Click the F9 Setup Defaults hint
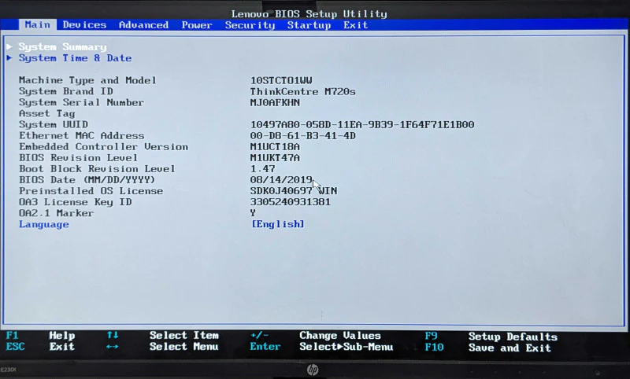Image resolution: width=630 pixels, height=379 pixels. coord(491,337)
